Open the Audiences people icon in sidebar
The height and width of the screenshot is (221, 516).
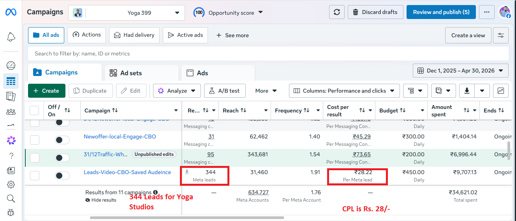coord(11,112)
